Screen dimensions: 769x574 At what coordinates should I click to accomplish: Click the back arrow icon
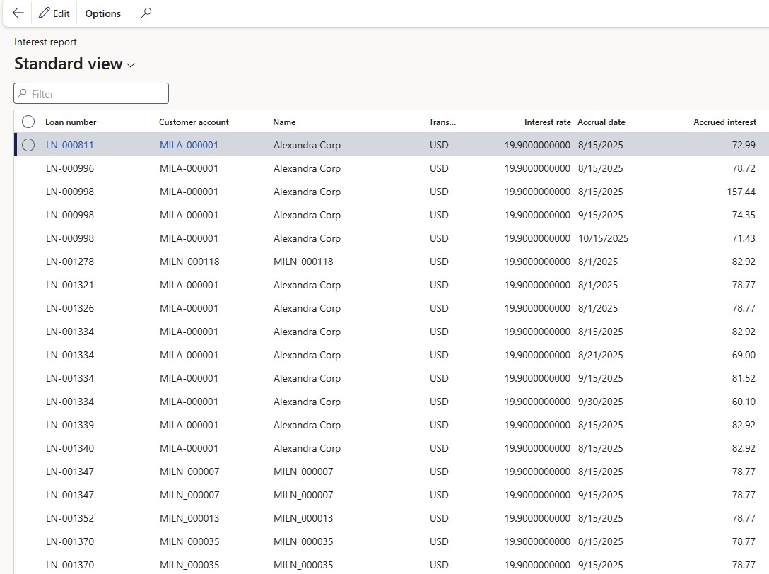[18, 13]
